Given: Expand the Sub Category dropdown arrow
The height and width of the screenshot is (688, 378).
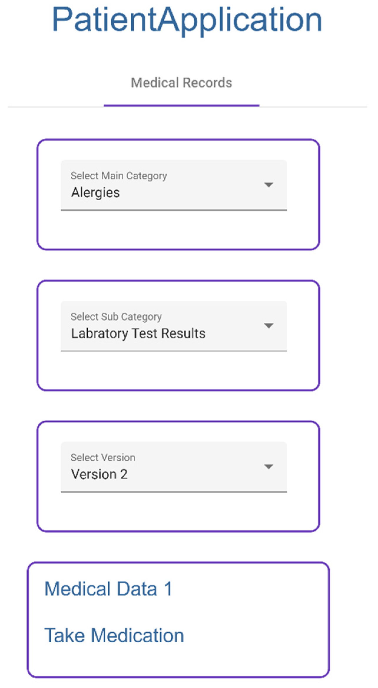Looking at the screenshot, I should pos(268,326).
